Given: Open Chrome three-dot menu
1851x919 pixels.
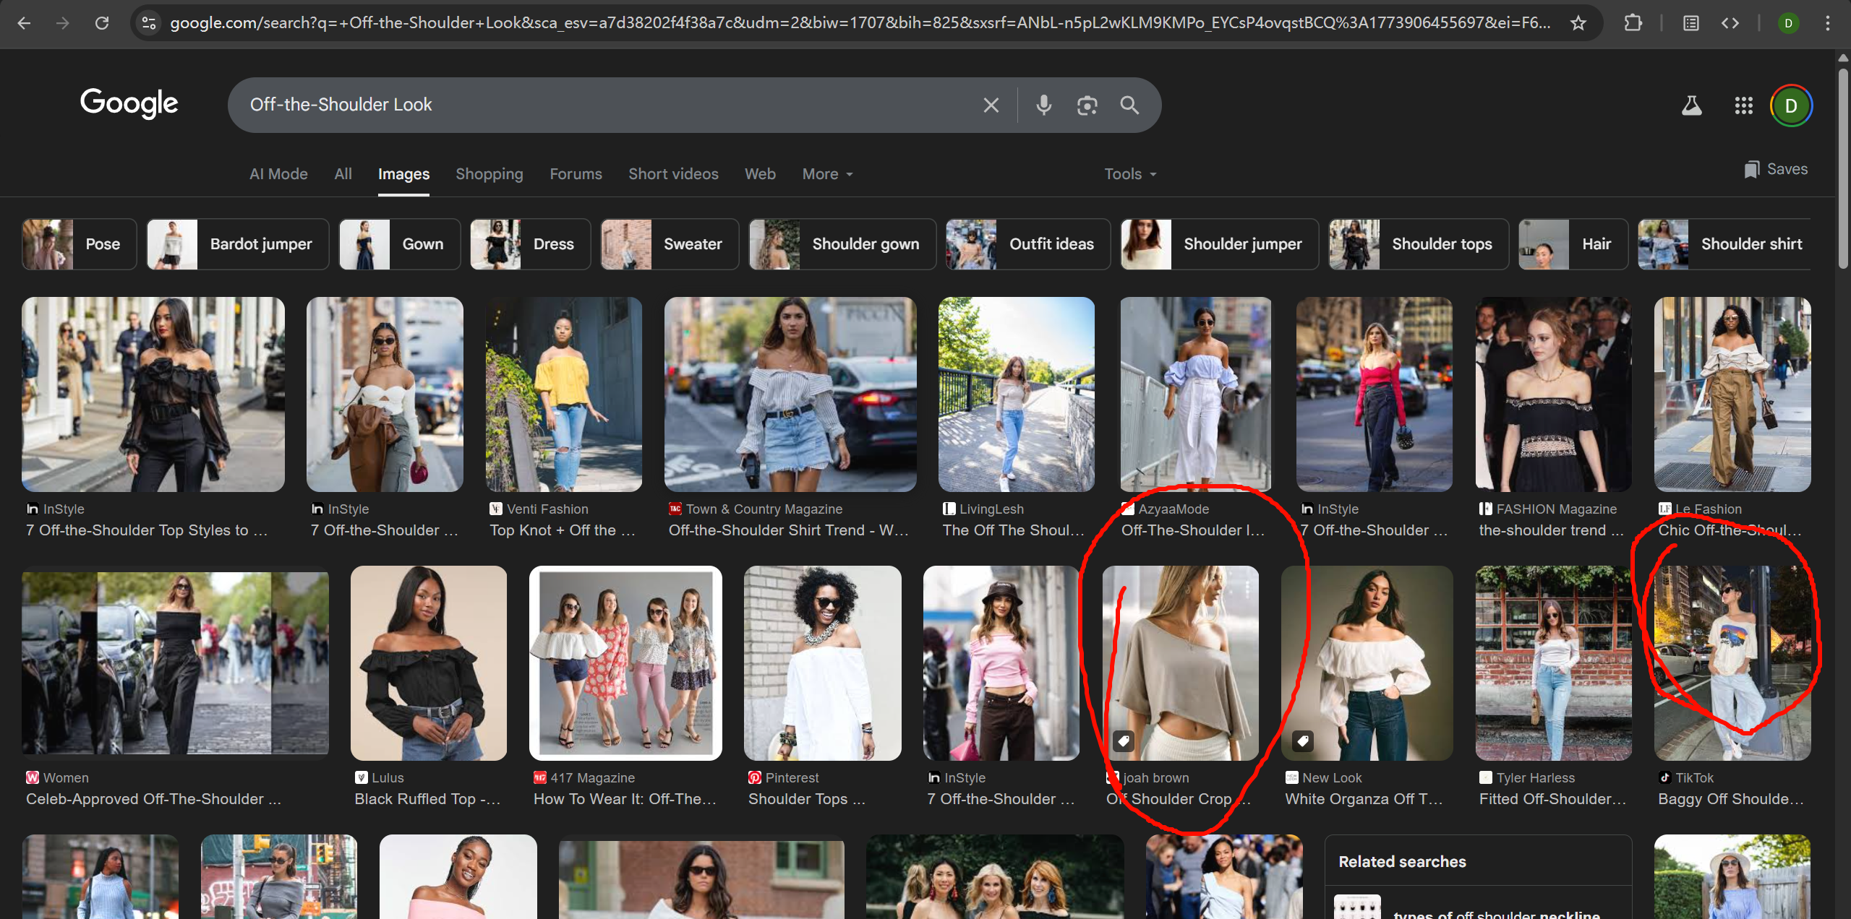Looking at the screenshot, I should tap(1827, 23).
